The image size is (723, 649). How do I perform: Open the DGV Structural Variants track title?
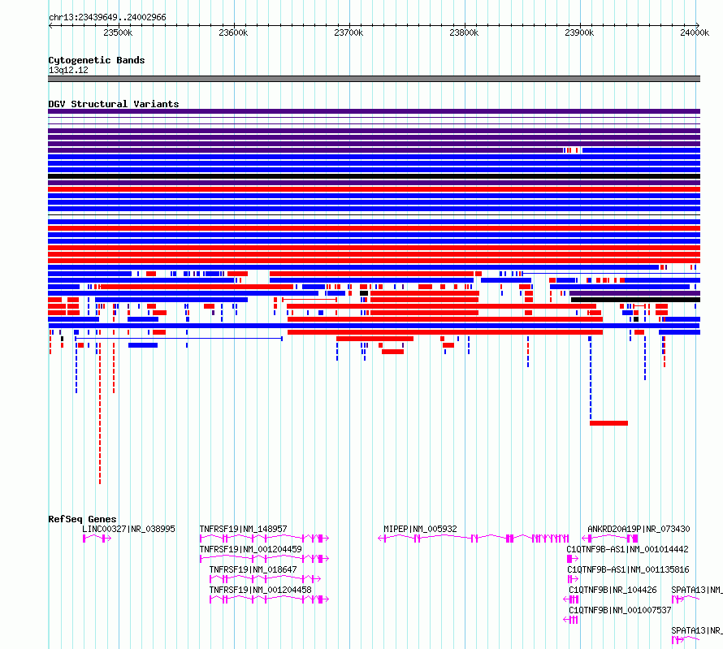(114, 104)
